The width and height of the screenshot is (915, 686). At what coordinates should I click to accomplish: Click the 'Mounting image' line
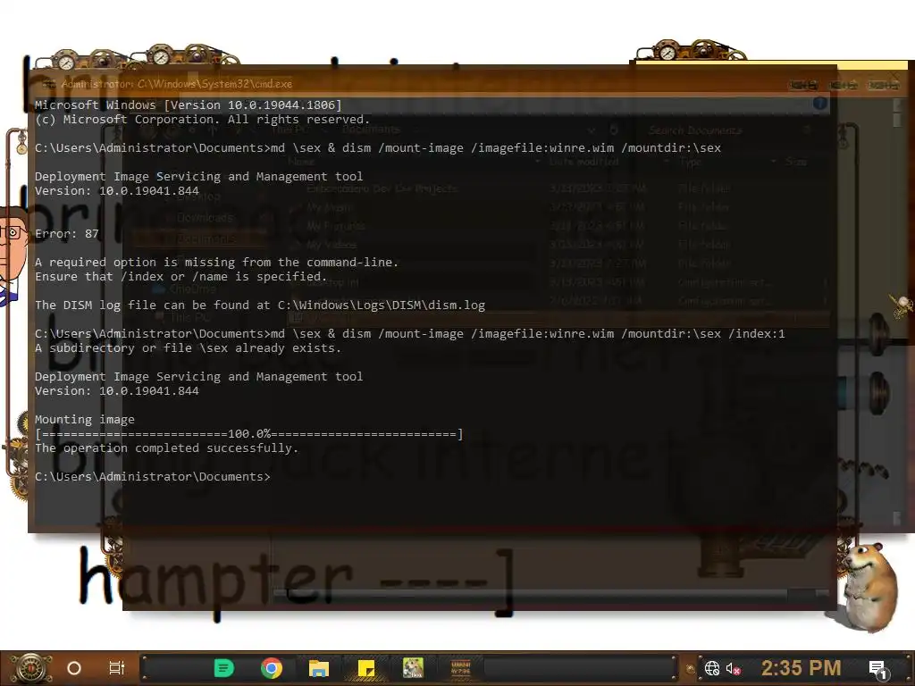85,420
